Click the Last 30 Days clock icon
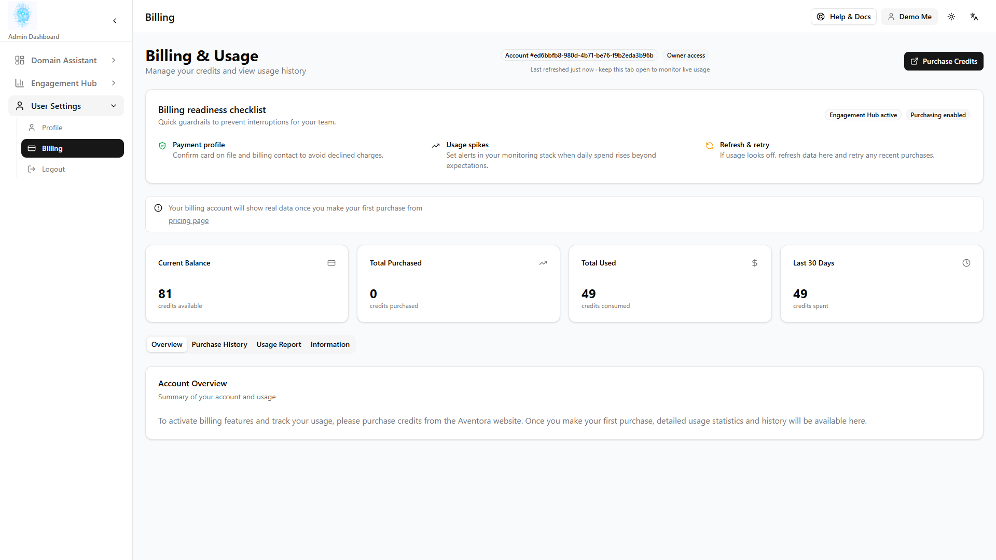 pyautogui.click(x=966, y=263)
